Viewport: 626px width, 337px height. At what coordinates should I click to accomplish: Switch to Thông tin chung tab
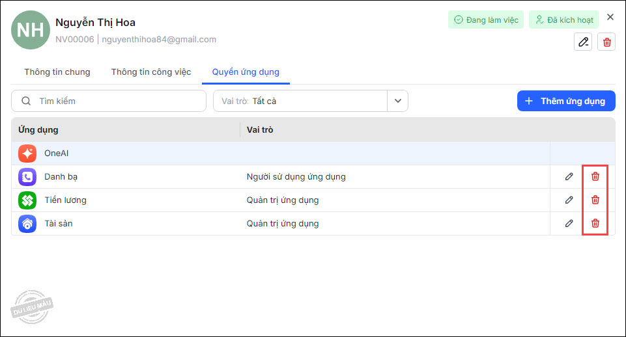pos(57,72)
